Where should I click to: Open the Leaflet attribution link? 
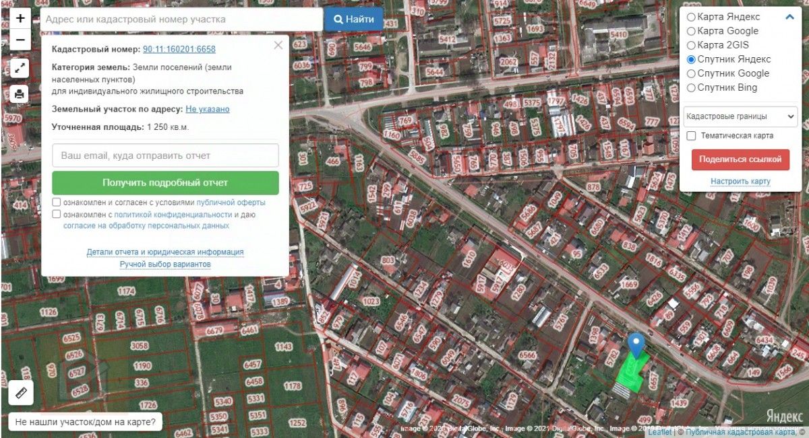point(660,432)
